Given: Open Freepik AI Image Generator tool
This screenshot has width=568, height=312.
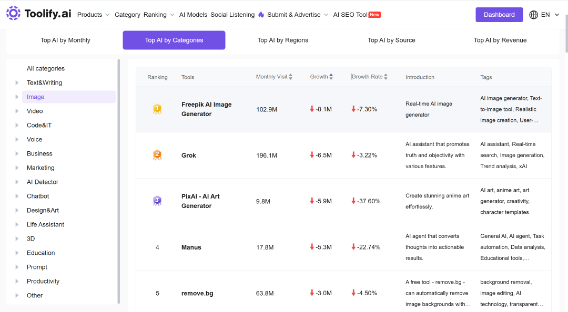Looking at the screenshot, I should pyautogui.click(x=207, y=109).
